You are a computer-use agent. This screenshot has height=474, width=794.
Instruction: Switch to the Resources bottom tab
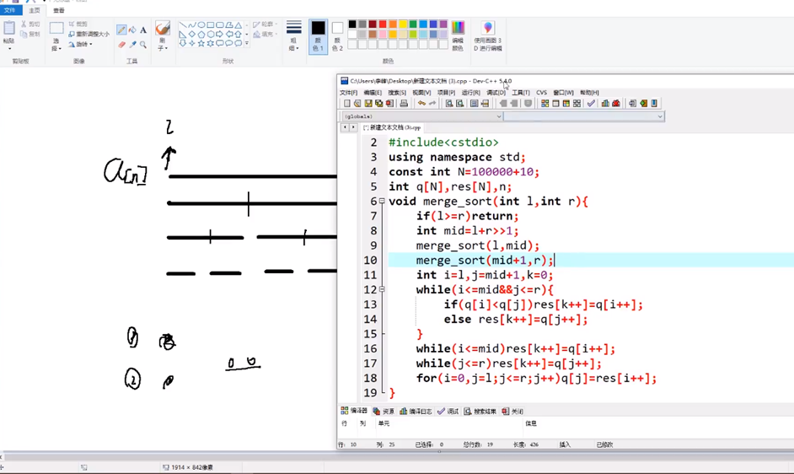click(384, 411)
